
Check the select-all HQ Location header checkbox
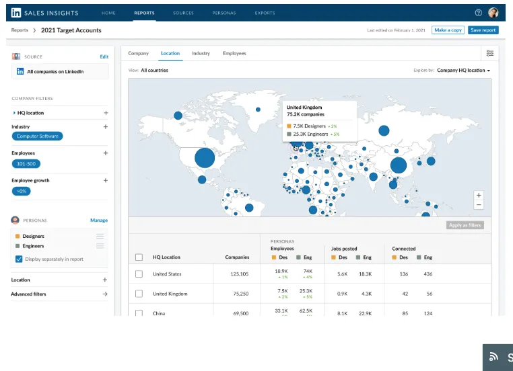pos(139,257)
